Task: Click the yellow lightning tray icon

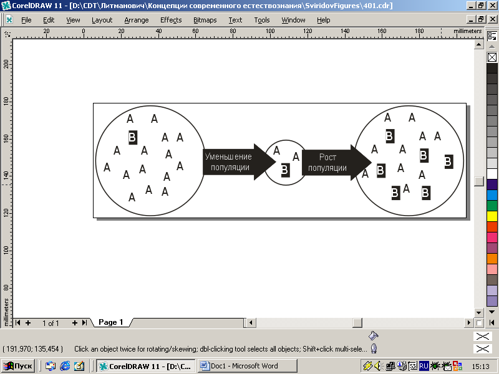Action: 367,366
